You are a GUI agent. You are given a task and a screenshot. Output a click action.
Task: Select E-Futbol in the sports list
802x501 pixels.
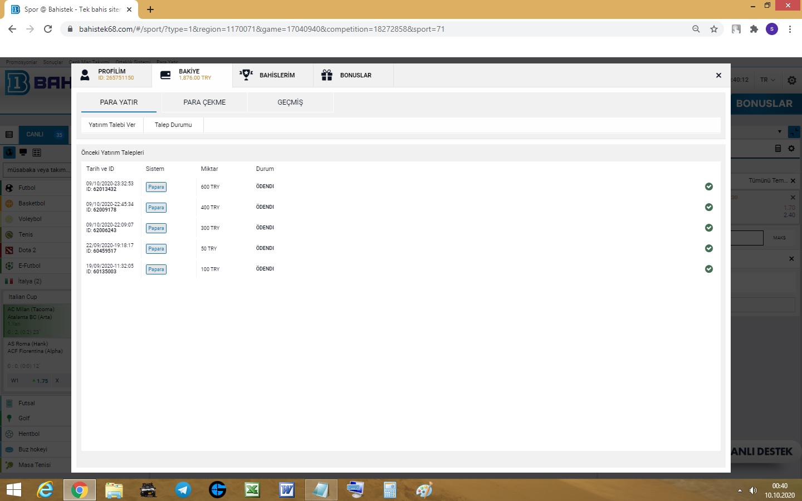pyautogui.click(x=36, y=266)
